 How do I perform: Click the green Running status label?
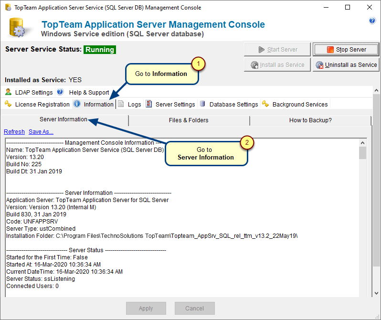100,50
